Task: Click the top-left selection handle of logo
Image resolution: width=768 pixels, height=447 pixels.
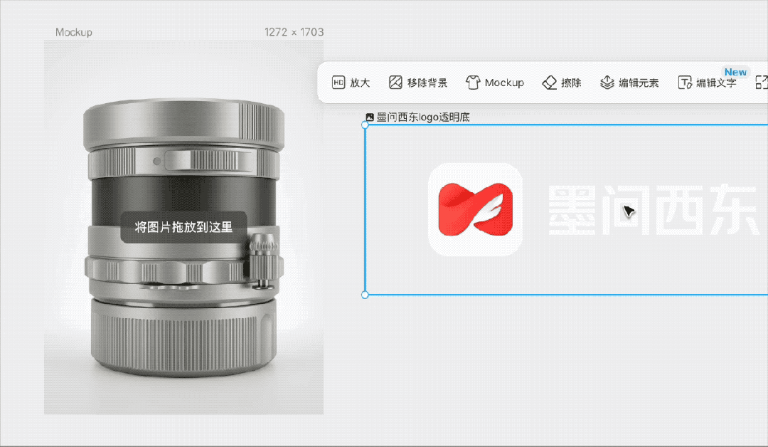Action: click(366, 125)
